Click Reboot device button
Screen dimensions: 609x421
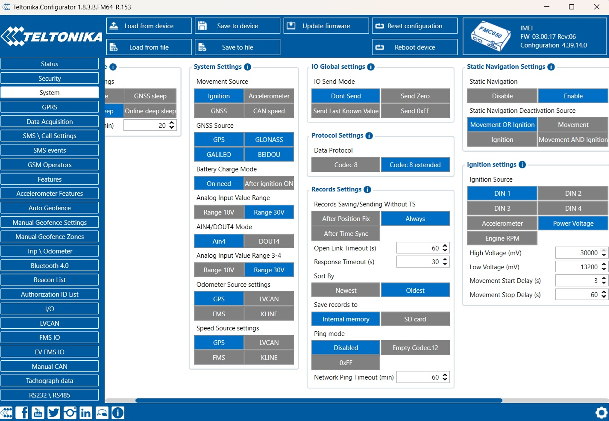[x=415, y=47]
